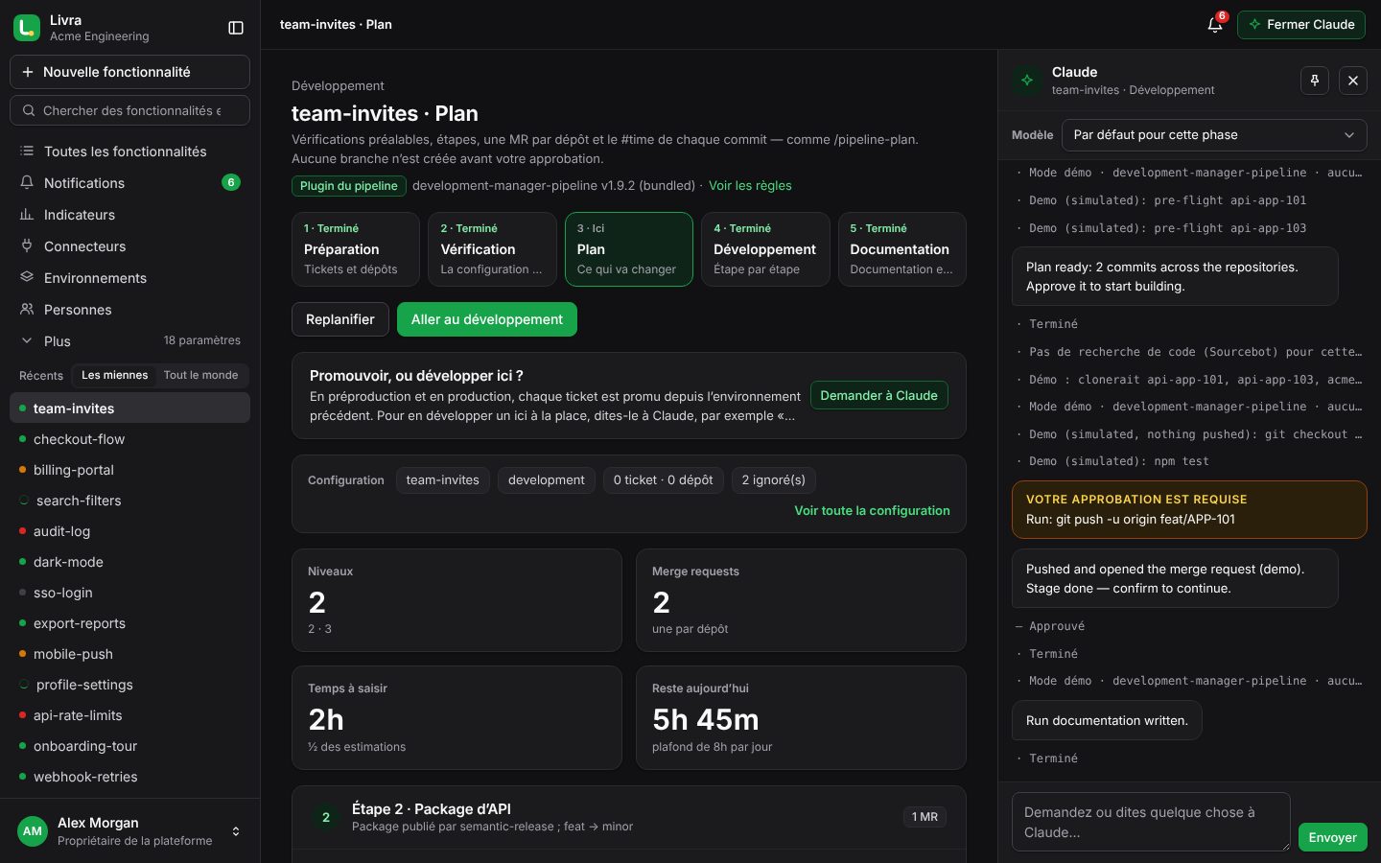
Task: Pin the Claude panel
Action: (1315, 81)
